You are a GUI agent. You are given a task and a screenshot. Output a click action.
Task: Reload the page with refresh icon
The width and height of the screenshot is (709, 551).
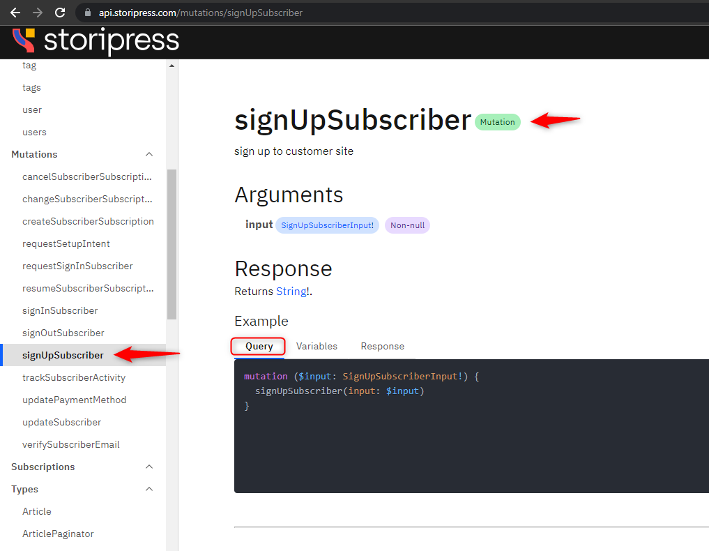[x=60, y=13]
